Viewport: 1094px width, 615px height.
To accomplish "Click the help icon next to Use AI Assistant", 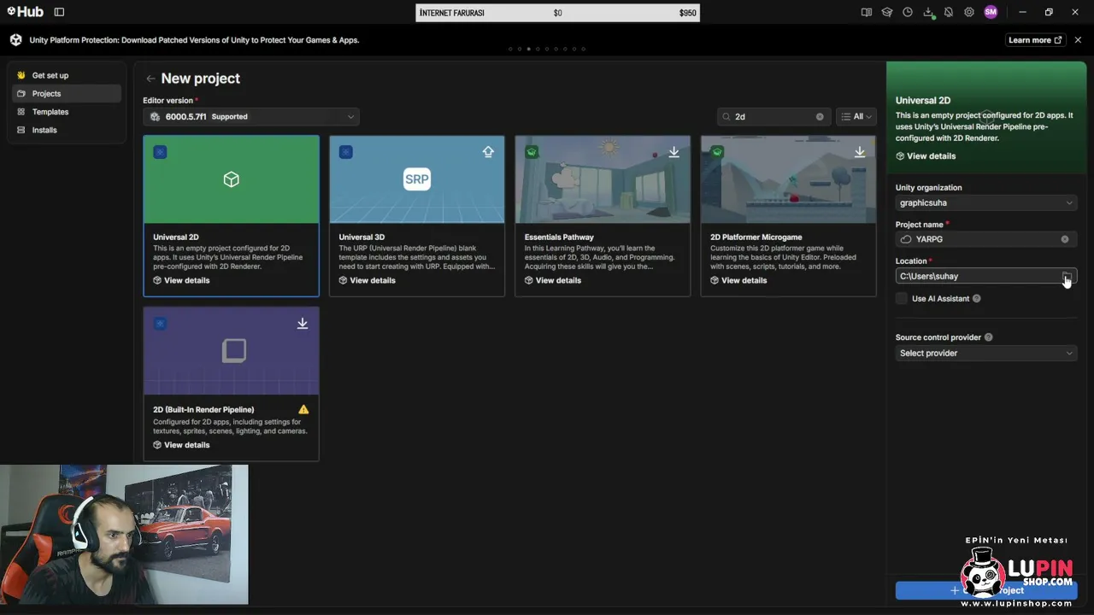I will (x=976, y=299).
